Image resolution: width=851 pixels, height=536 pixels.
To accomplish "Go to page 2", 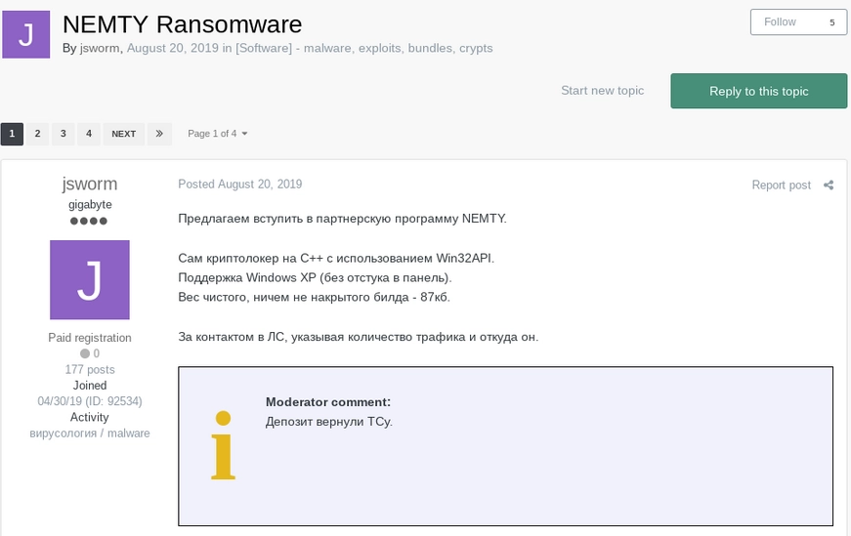I will [x=37, y=134].
